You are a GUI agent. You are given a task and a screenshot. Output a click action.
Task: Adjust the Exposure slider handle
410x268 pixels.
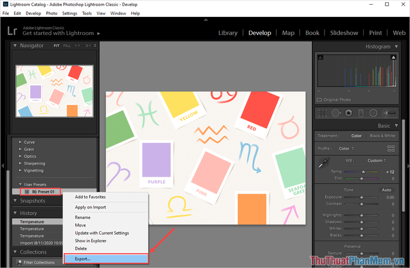(363, 197)
